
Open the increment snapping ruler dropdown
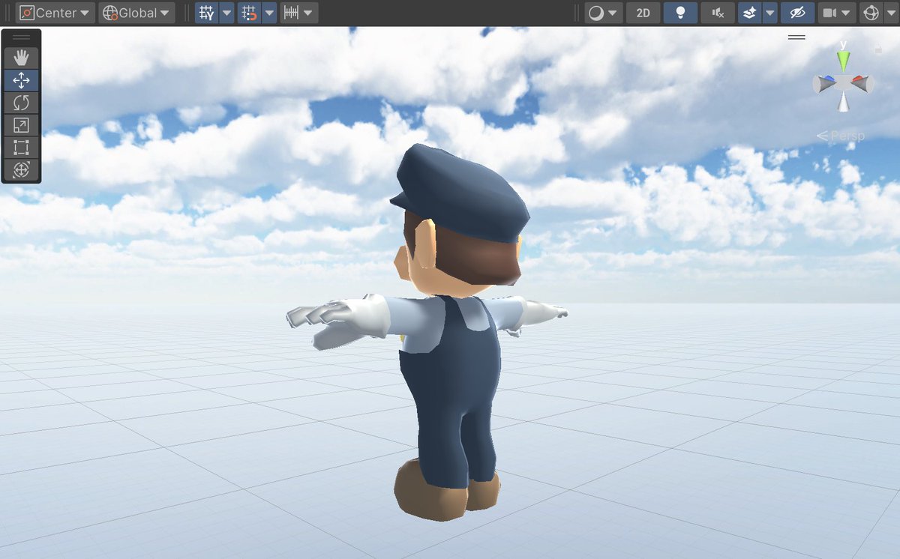coord(298,13)
